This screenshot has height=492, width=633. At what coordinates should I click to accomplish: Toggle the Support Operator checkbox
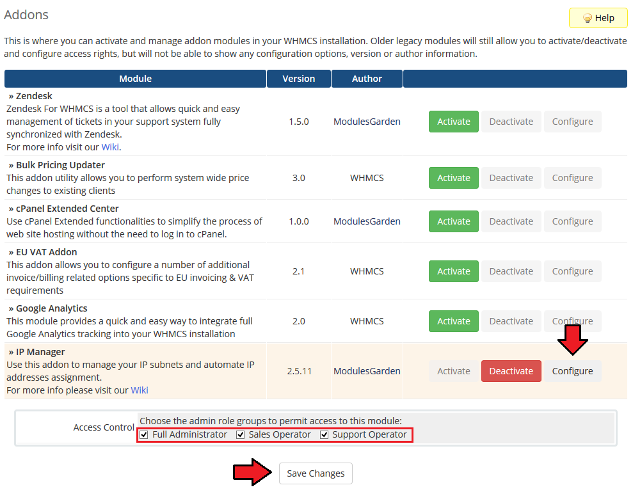324,434
